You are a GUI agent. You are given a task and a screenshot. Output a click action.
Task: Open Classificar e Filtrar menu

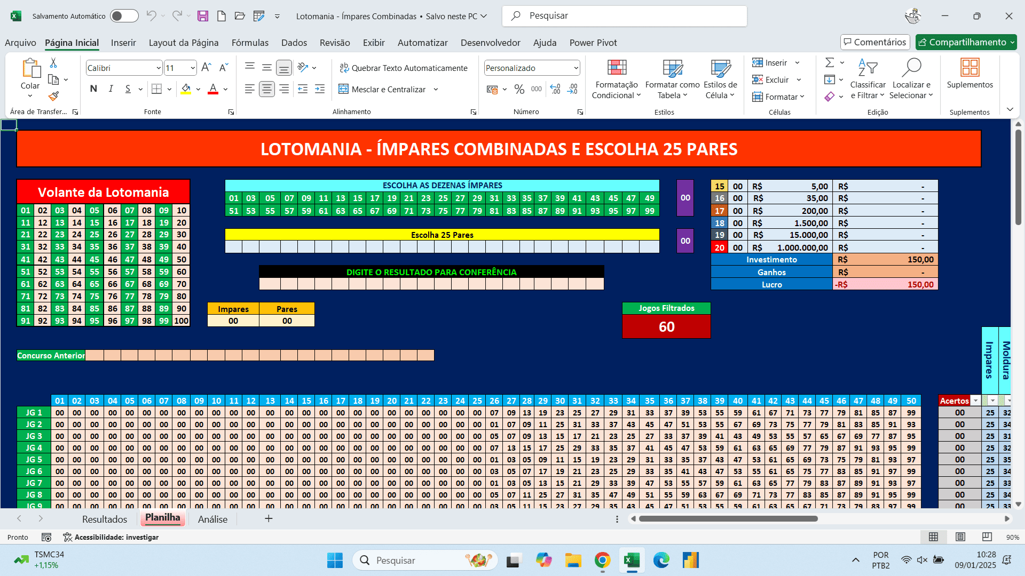coord(868,79)
